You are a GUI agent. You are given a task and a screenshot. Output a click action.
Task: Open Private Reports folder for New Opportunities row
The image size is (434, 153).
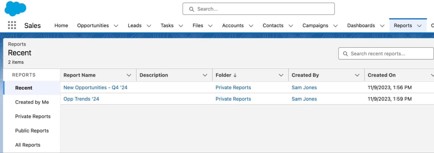coord(233,88)
